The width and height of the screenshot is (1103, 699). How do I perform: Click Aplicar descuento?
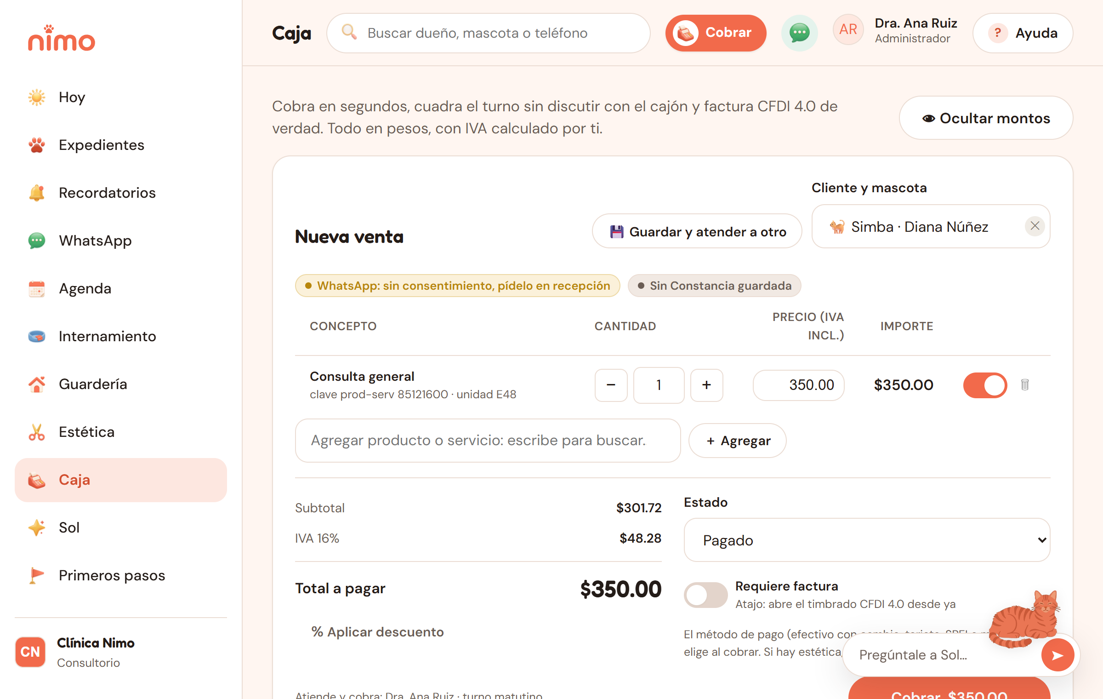tap(378, 632)
